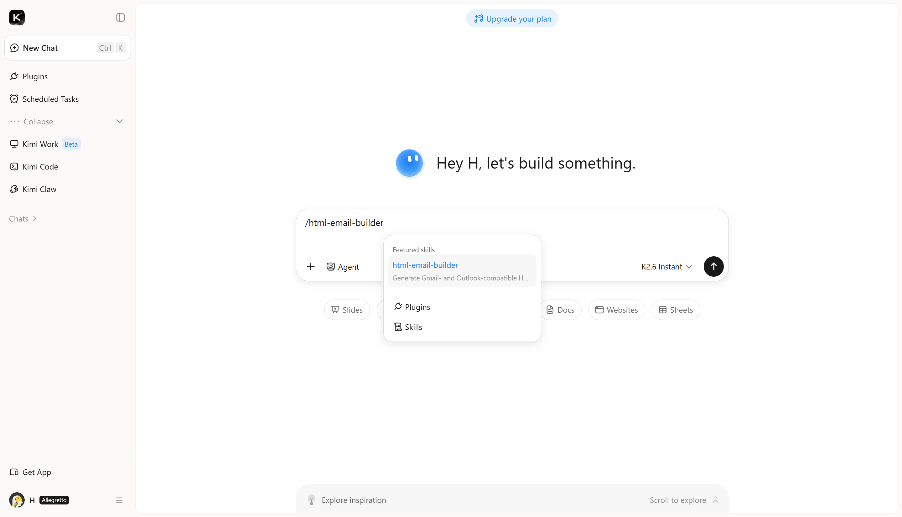Click the Beta badge next to Kimi Work

[x=71, y=144]
